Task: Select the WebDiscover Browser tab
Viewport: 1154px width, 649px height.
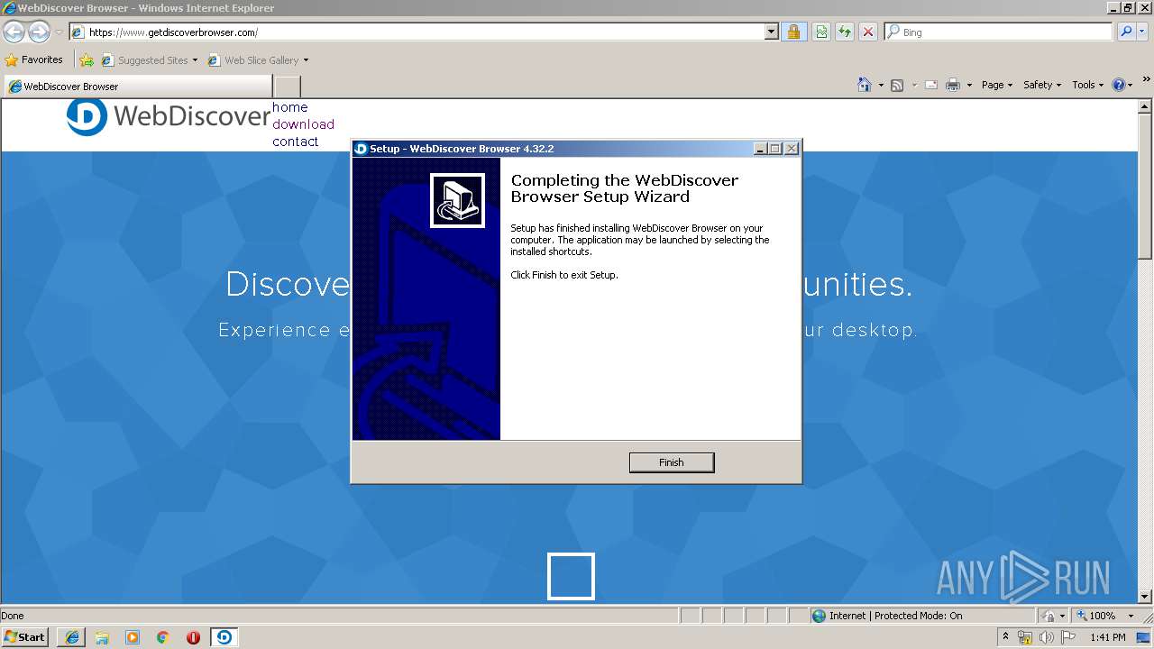Action: [138, 87]
